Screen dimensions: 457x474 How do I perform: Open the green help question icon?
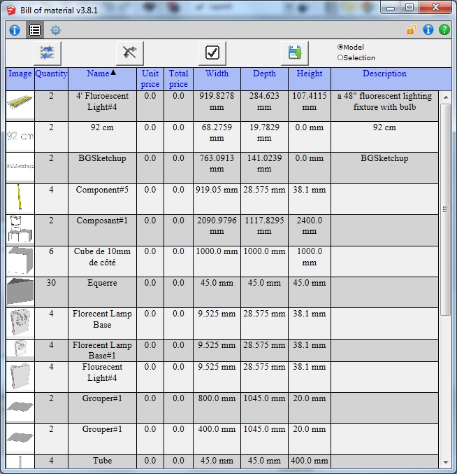tap(444, 29)
